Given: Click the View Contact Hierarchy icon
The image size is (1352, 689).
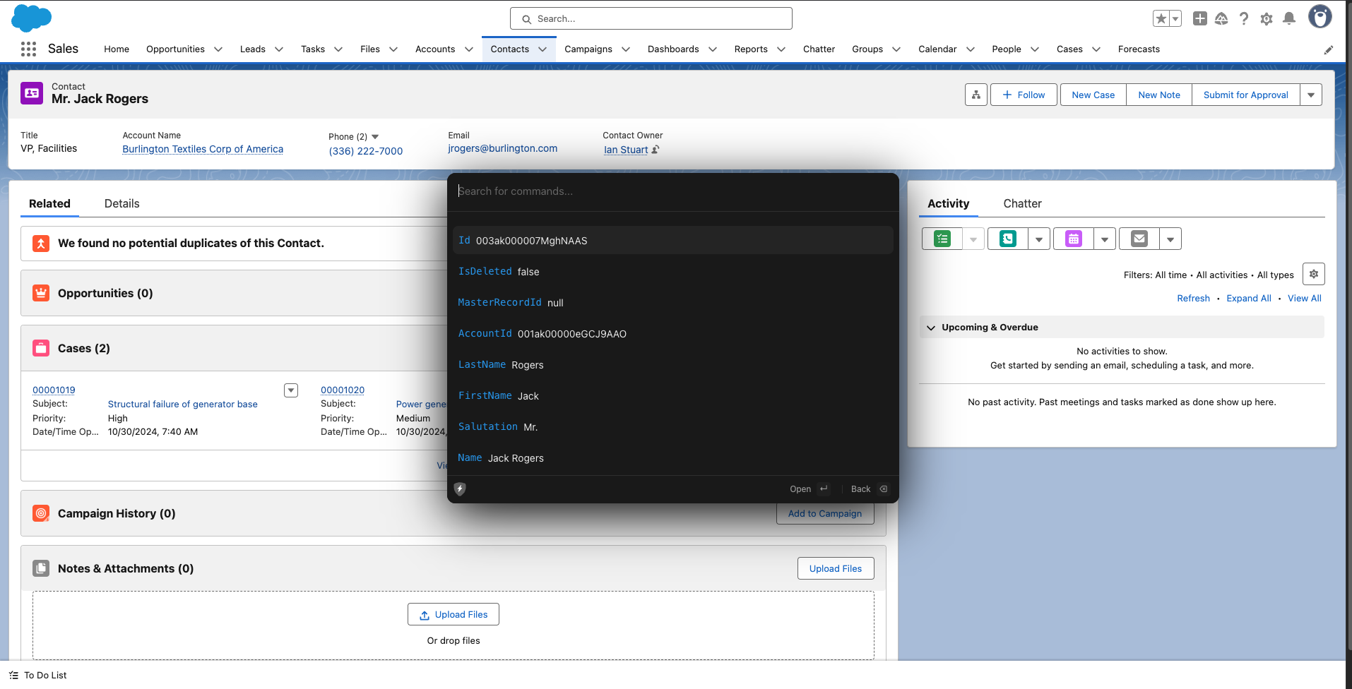Looking at the screenshot, I should click(976, 95).
